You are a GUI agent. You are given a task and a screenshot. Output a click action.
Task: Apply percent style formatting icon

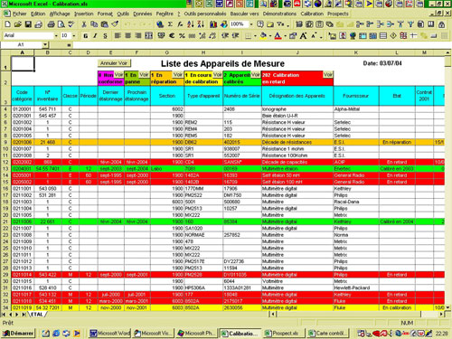click(182, 35)
